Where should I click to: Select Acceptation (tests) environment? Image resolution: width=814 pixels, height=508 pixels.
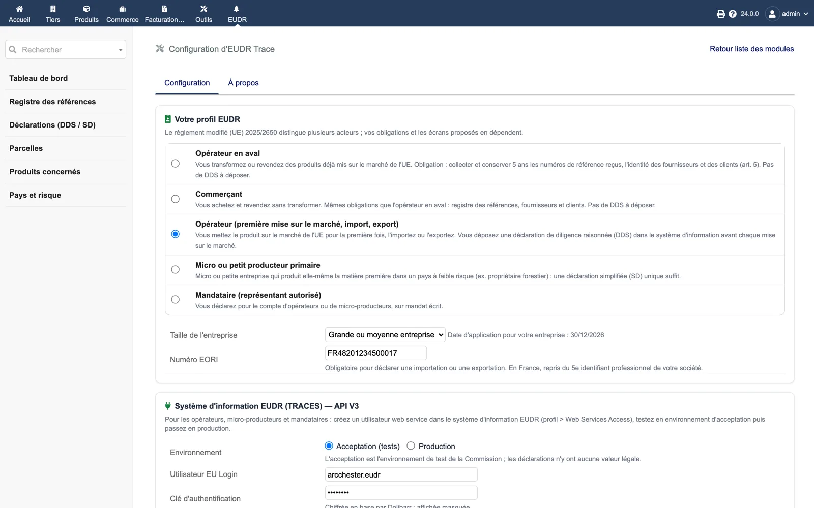pyautogui.click(x=329, y=446)
